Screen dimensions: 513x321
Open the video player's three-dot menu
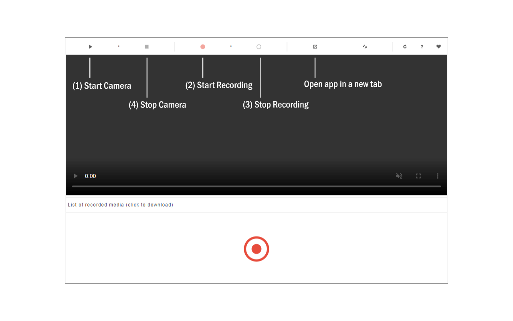click(x=438, y=176)
